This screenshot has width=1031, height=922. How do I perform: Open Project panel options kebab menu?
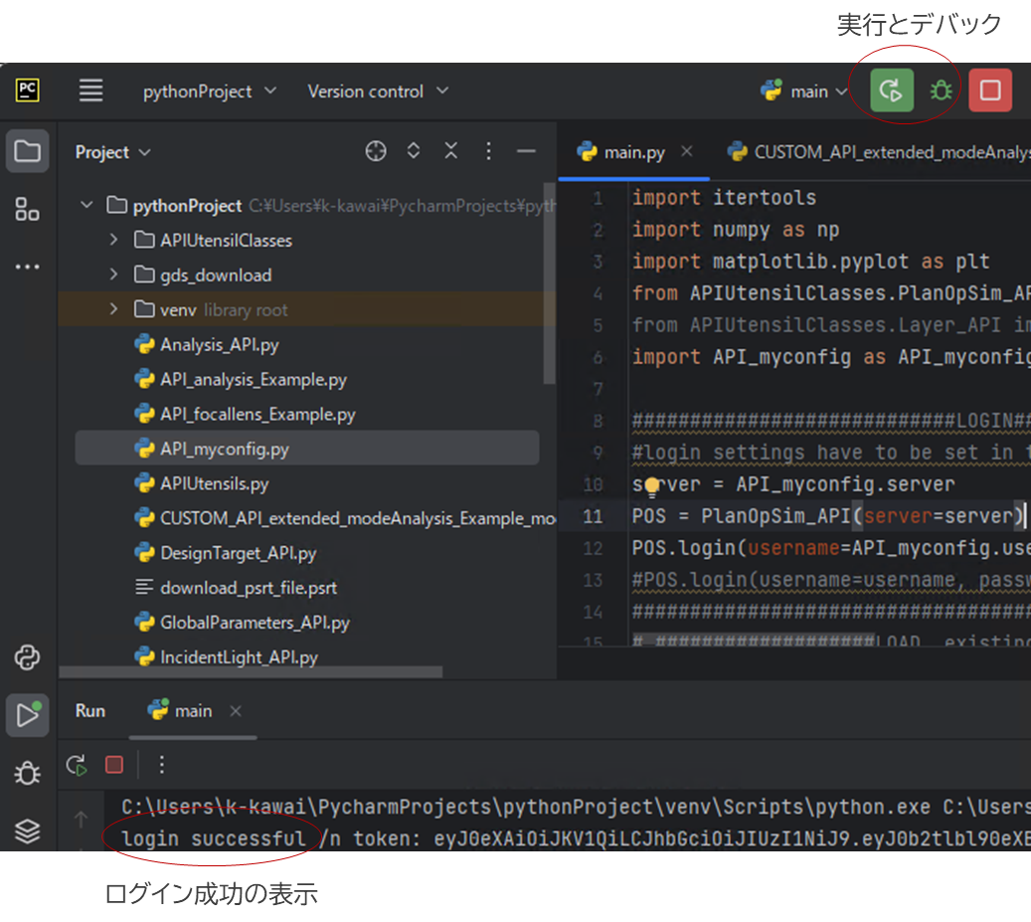point(488,151)
